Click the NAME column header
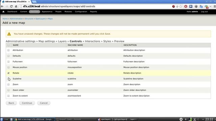 point(16,45)
